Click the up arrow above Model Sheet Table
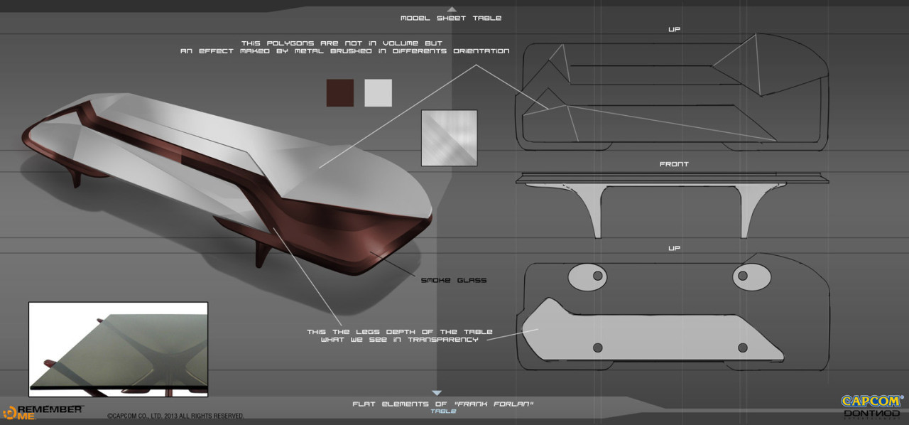Image resolution: width=909 pixels, height=425 pixels. 451,9
